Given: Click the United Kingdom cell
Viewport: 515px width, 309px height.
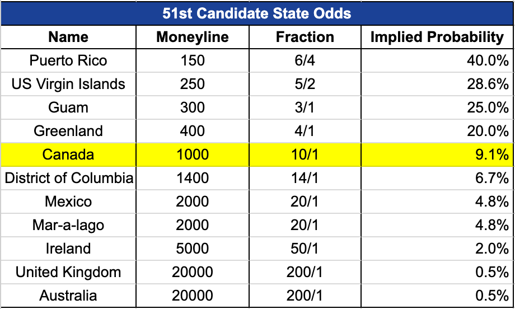Looking at the screenshot, I should 68,272.
